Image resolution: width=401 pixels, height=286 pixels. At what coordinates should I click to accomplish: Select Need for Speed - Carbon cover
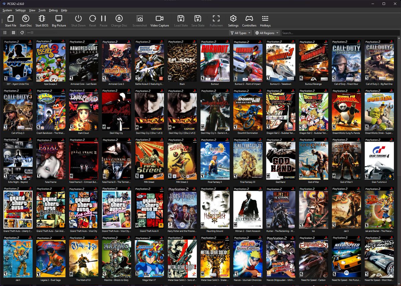(314, 257)
